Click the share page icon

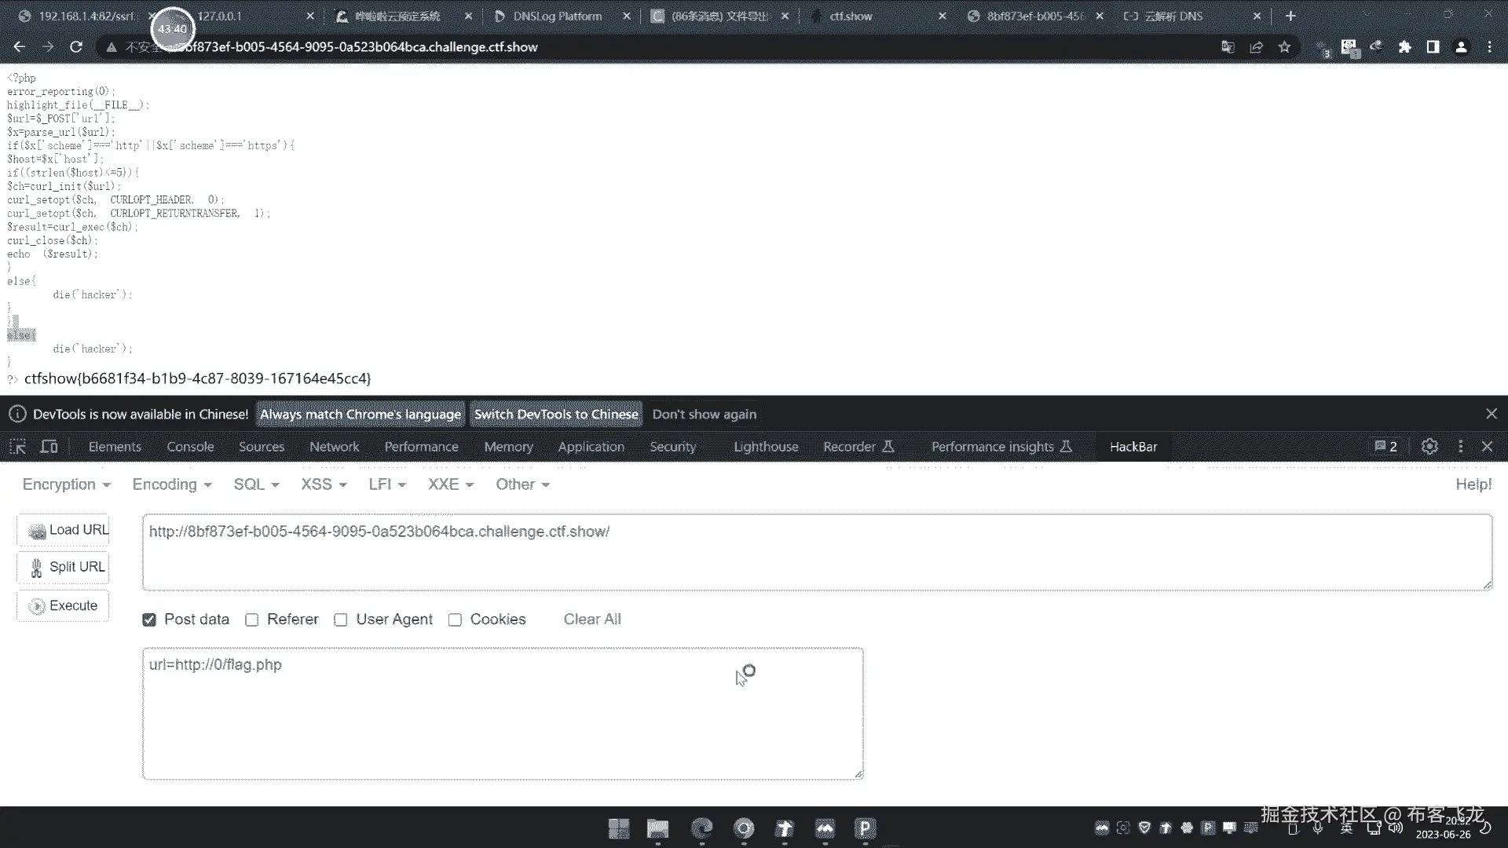pyautogui.click(x=1256, y=47)
